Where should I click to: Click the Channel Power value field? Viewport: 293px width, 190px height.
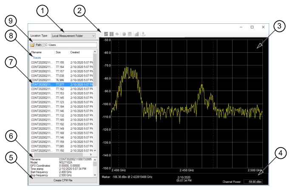[x=253, y=181]
